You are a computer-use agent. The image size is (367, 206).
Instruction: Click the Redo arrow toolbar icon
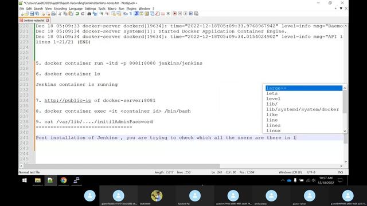(83, 14)
